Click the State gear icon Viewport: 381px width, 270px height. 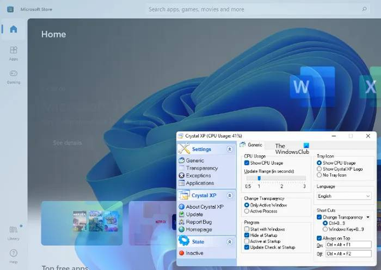coord(184,241)
